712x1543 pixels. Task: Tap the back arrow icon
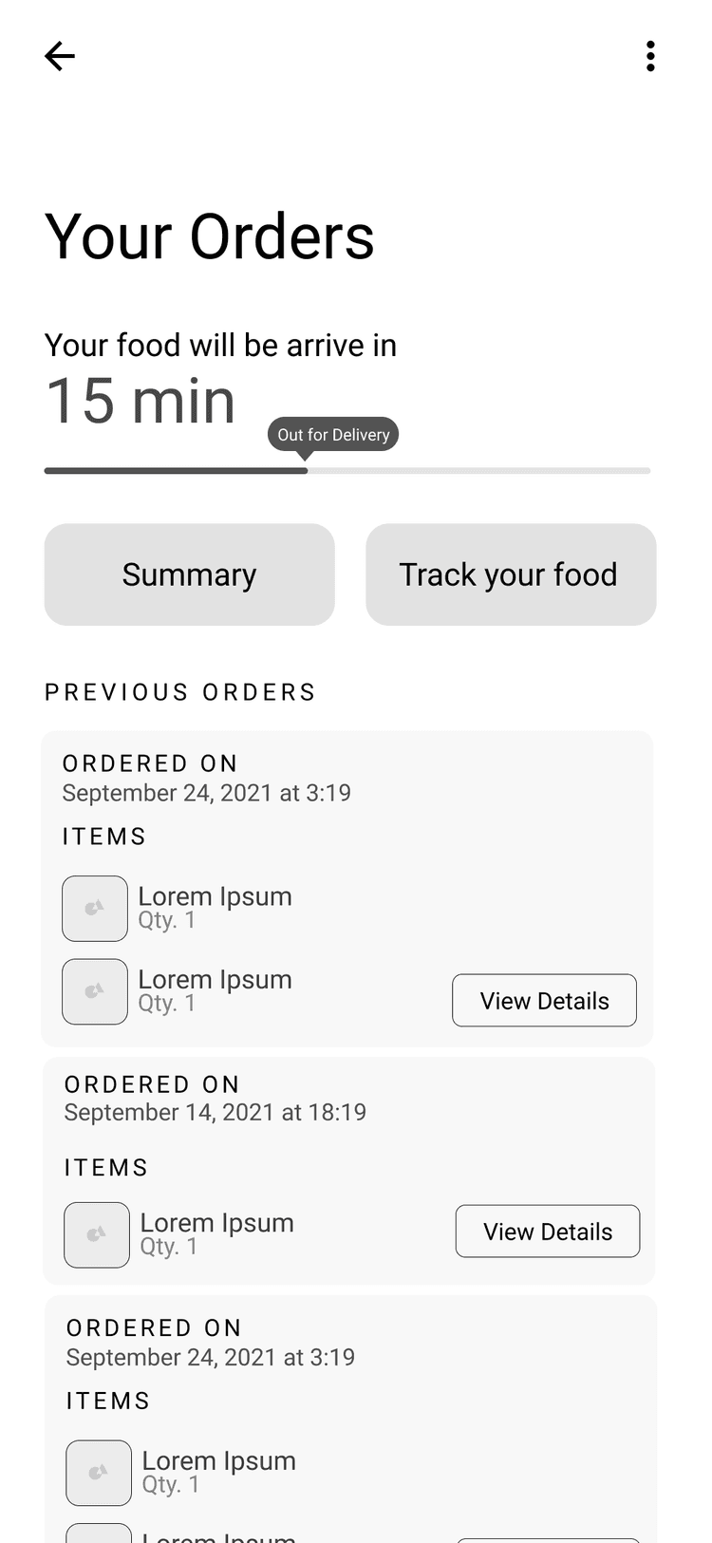click(59, 56)
